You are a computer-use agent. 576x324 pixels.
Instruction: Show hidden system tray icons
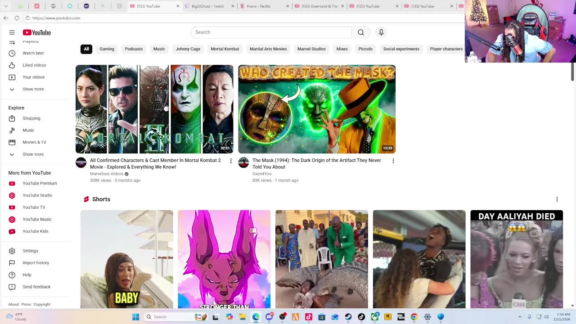click(x=520, y=317)
